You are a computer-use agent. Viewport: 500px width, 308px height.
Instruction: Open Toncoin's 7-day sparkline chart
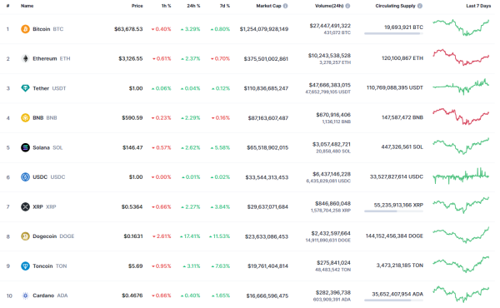pyautogui.click(x=461, y=265)
